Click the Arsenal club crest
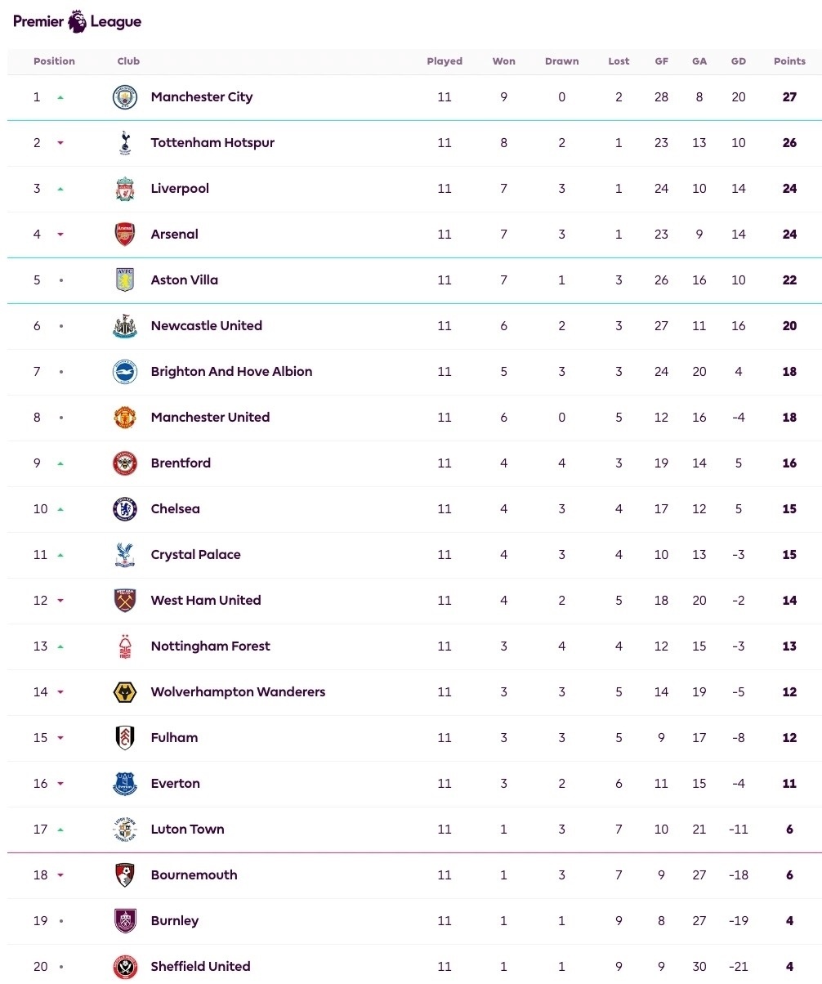The image size is (822, 984). point(125,235)
